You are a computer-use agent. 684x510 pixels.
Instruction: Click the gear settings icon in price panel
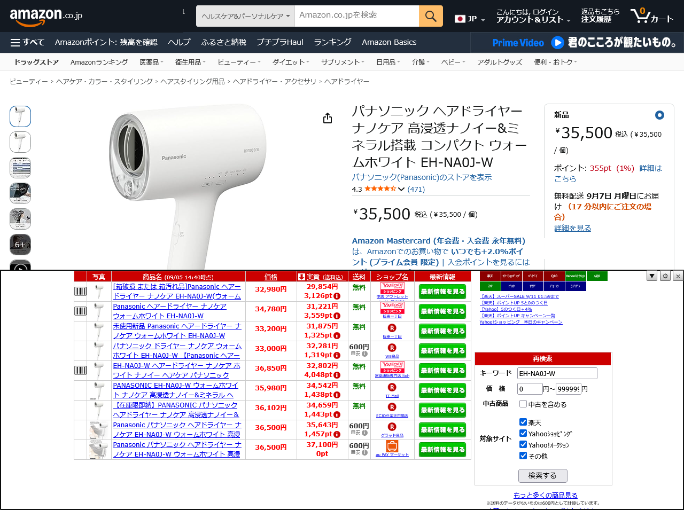coord(665,276)
